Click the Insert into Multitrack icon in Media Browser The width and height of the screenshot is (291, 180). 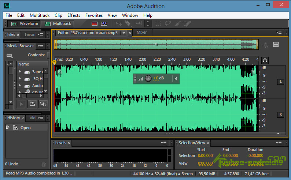pos(32,104)
